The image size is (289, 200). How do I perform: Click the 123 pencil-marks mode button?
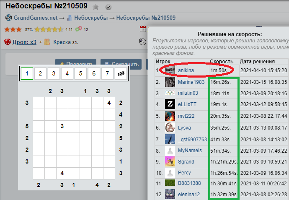(x=121, y=74)
